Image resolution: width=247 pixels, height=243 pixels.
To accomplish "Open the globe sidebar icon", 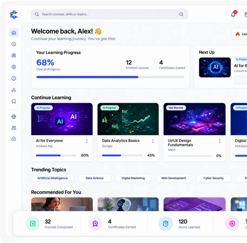I will pos(14,117).
